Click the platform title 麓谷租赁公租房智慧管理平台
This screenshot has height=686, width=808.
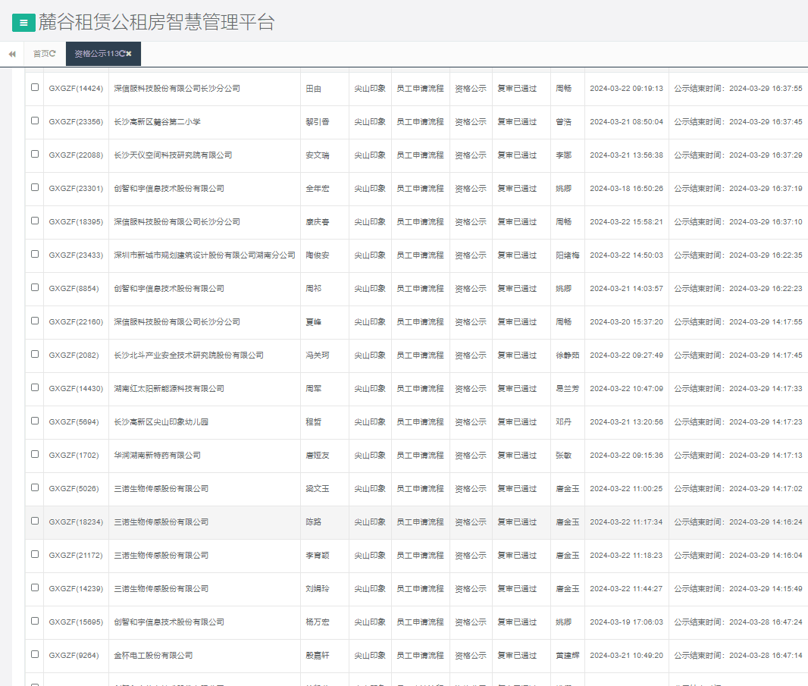pos(156,23)
